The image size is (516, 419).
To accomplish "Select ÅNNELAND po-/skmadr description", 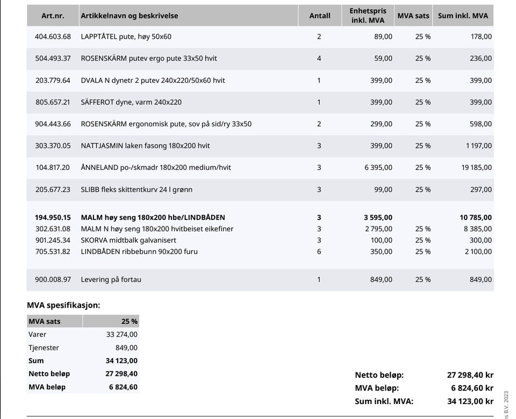I will 156,167.
